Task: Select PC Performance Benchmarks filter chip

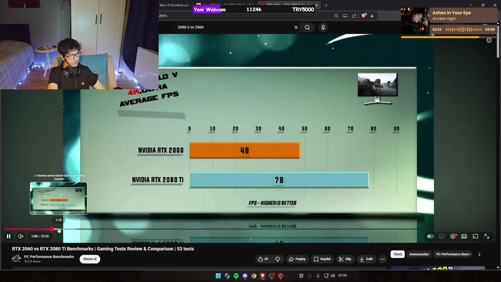Action: 454,254
